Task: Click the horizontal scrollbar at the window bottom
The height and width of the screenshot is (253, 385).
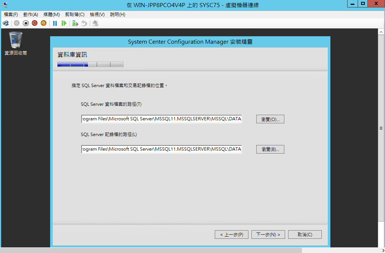Action: [x=152, y=250]
